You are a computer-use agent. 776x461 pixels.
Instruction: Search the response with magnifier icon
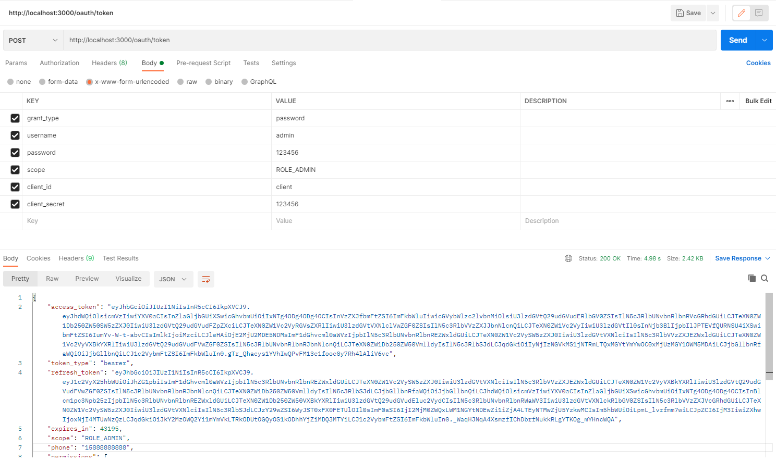point(765,278)
